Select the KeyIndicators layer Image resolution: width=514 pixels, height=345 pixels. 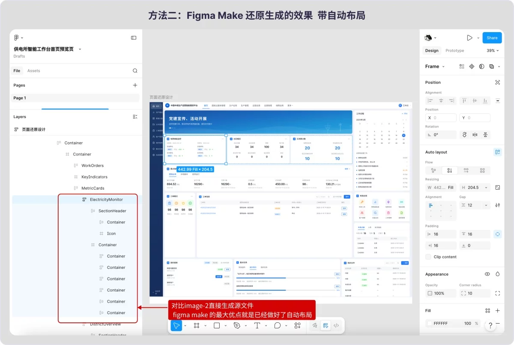coord(94,177)
